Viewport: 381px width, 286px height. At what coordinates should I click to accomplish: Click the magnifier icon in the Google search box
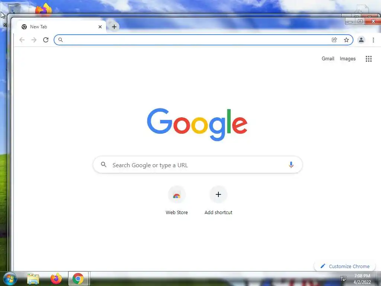pos(103,165)
